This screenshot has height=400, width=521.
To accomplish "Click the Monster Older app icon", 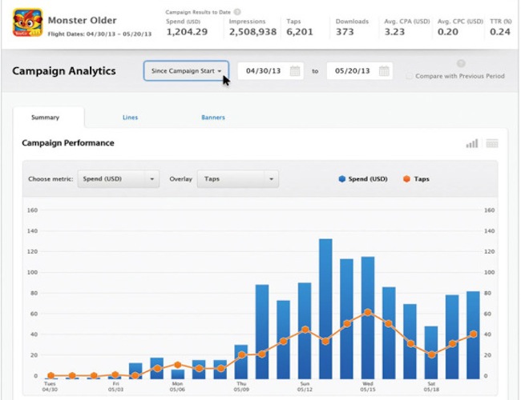I will coord(27,22).
